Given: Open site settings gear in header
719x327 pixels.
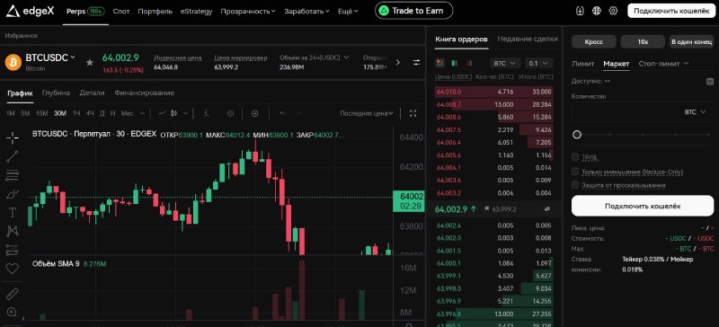Looking at the screenshot, I should coord(613,11).
